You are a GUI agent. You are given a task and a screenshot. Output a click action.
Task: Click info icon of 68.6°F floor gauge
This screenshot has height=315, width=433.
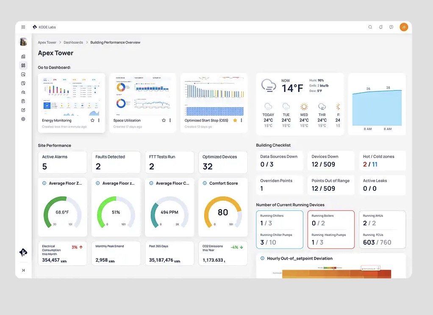pos(44,183)
